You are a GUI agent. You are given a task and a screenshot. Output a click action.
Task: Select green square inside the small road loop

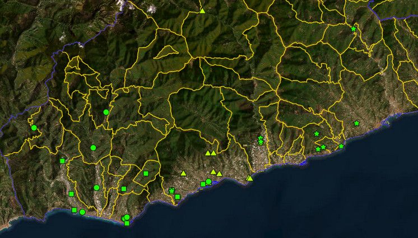pos(146,174)
